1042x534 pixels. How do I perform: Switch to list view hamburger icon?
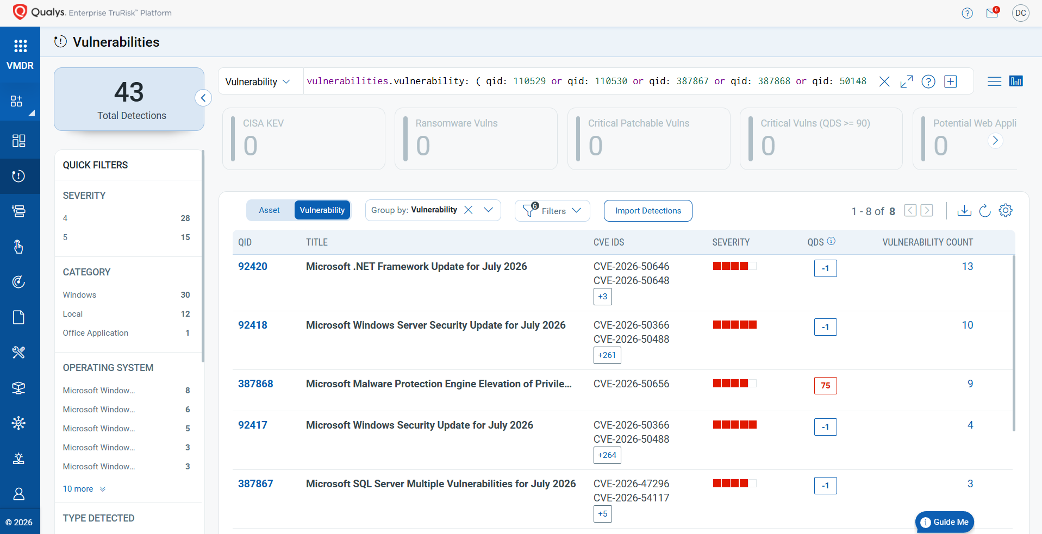994,81
